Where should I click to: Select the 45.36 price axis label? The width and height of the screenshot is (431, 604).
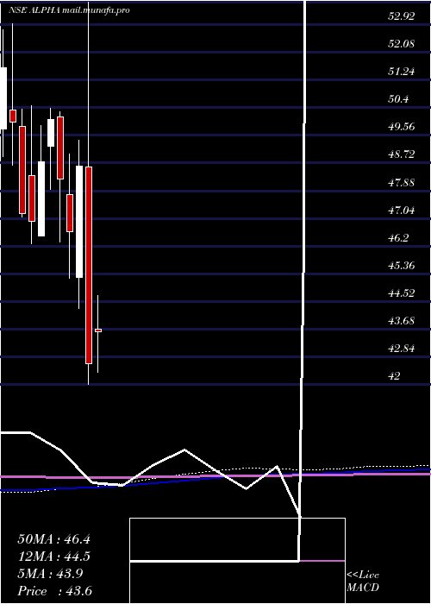coord(402,266)
